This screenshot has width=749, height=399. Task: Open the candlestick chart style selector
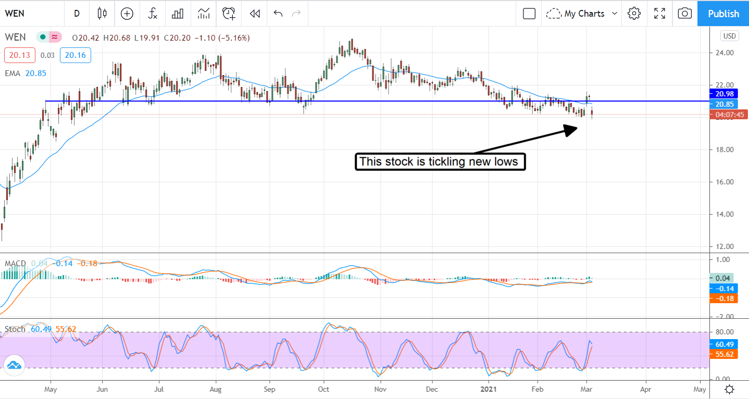(x=102, y=14)
